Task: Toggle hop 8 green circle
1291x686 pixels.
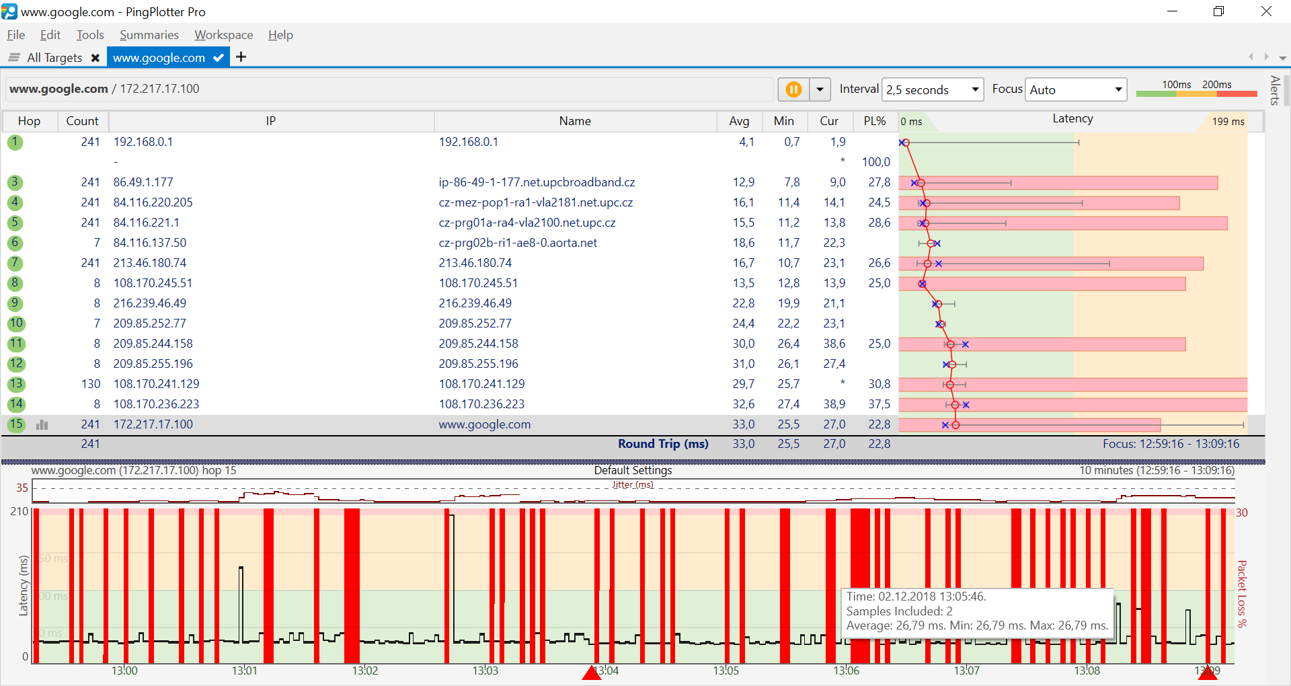Action: tap(15, 283)
